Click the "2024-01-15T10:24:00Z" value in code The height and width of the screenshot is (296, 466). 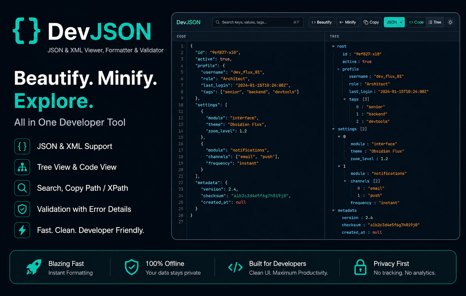pos(262,86)
